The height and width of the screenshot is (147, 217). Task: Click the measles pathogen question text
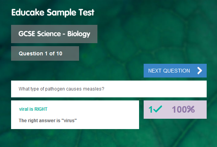[x=61, y=89]
